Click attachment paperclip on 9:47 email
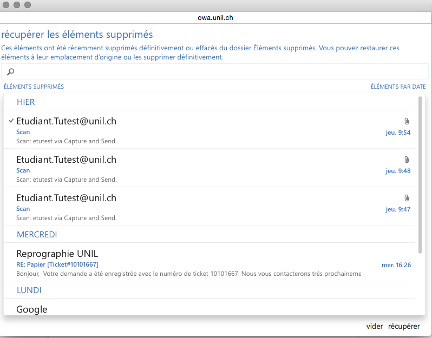432x338 pixels. 407,198
